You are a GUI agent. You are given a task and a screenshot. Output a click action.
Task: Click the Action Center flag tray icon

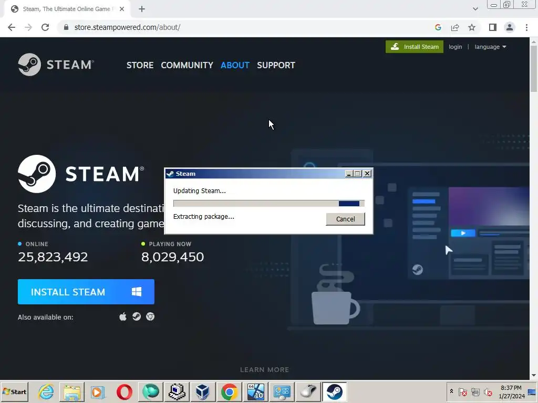pos(462,391)
